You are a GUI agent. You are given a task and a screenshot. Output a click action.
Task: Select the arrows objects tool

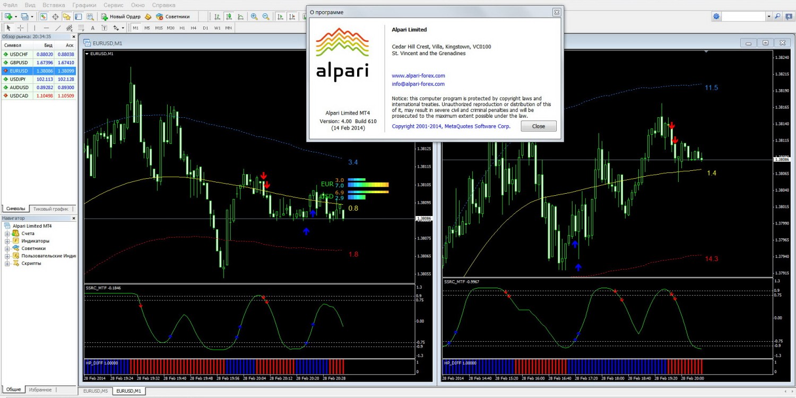pos(116,28)
